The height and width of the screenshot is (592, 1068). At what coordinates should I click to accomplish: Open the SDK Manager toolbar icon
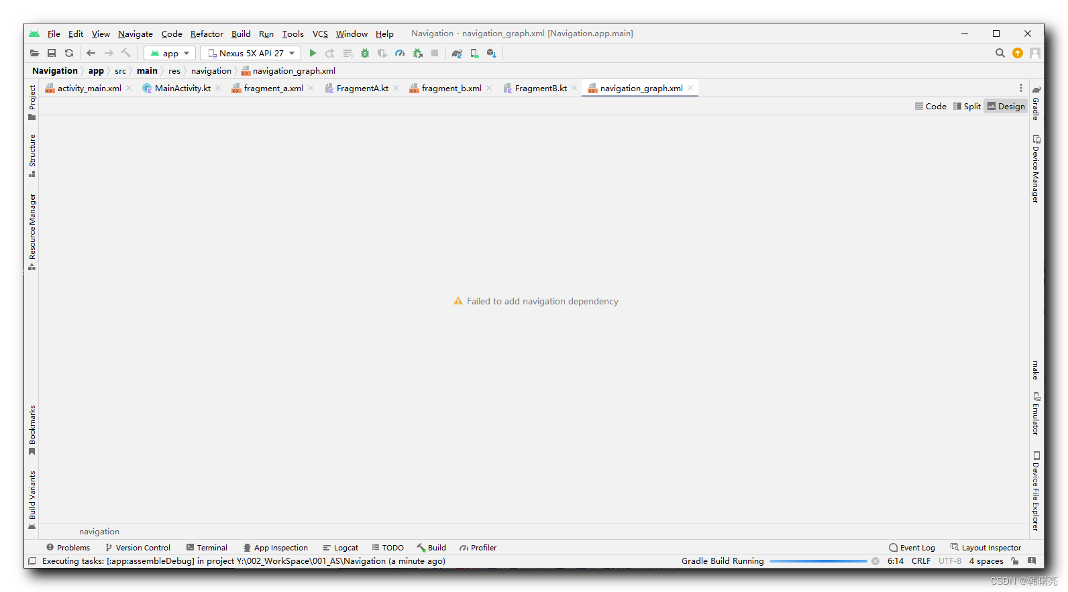click(x=492, y=53)
